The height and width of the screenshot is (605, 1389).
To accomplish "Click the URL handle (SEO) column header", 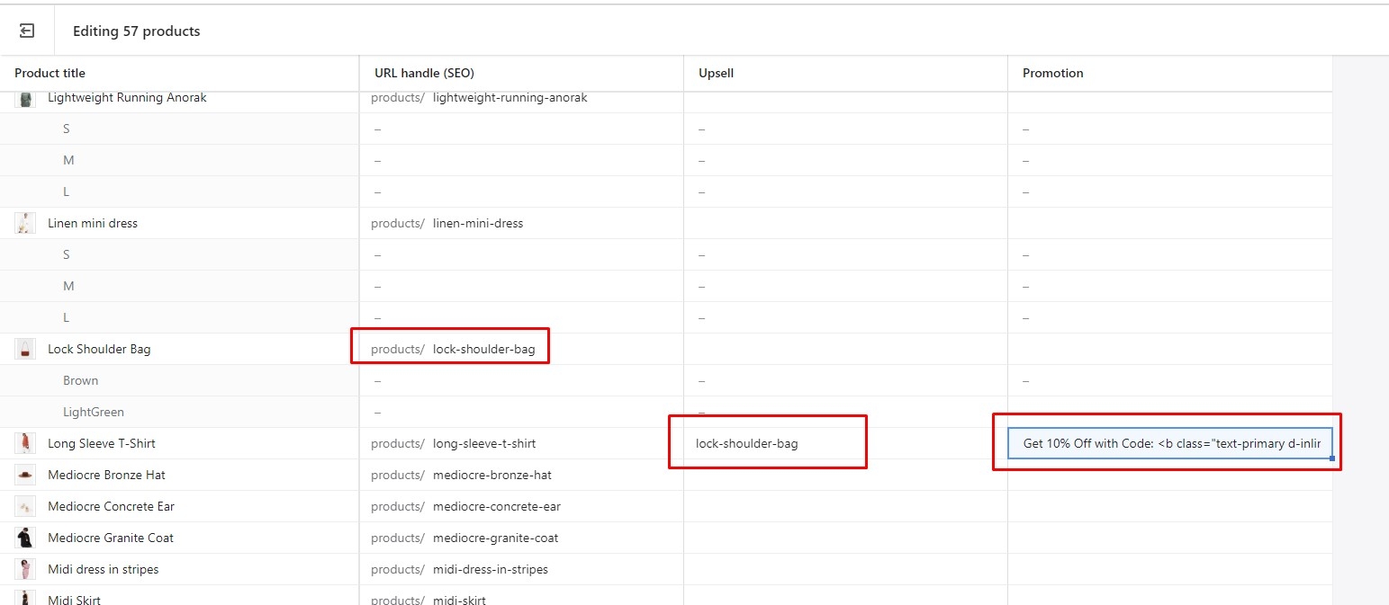I will (x=424, y=73).
